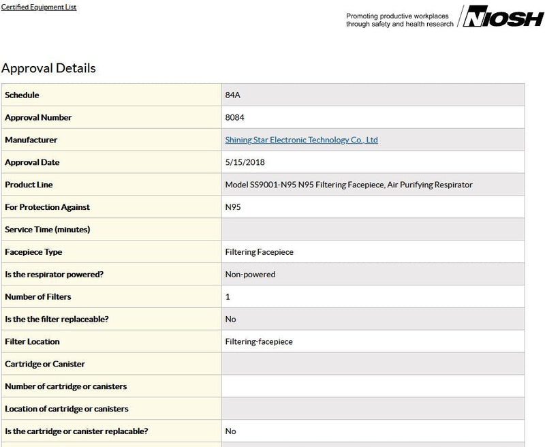545x447 pixels.
Task: Click the N95 protection value
Action: [x=233, y=207]
